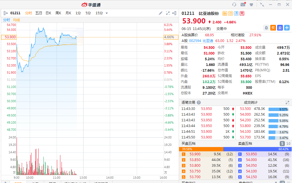Toggle the 均线 average line legend

(x=17, y=20)
